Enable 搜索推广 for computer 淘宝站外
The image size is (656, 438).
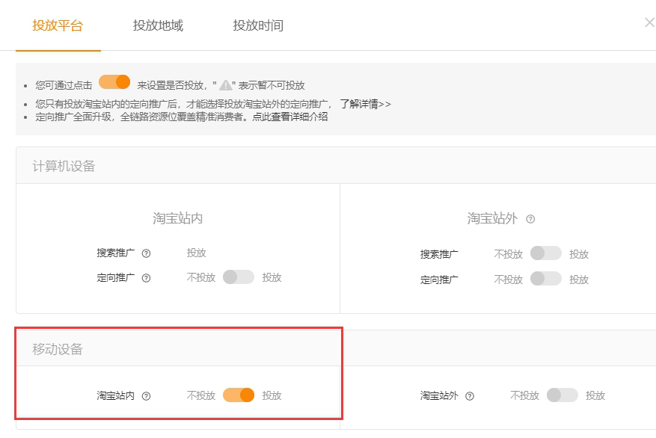[545, 253]
